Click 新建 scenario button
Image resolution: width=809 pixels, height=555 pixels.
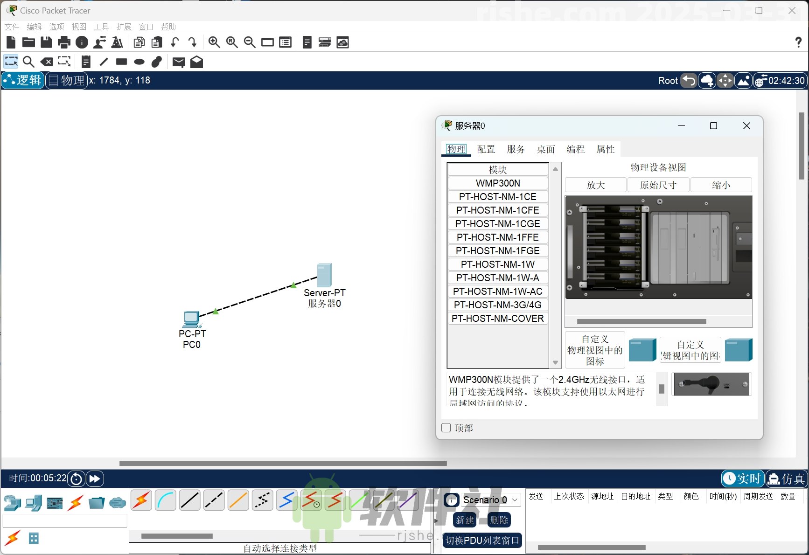pos(465,520)
